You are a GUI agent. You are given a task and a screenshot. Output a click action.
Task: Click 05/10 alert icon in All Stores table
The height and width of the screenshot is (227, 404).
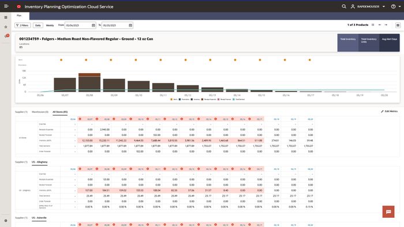(130, 119)
